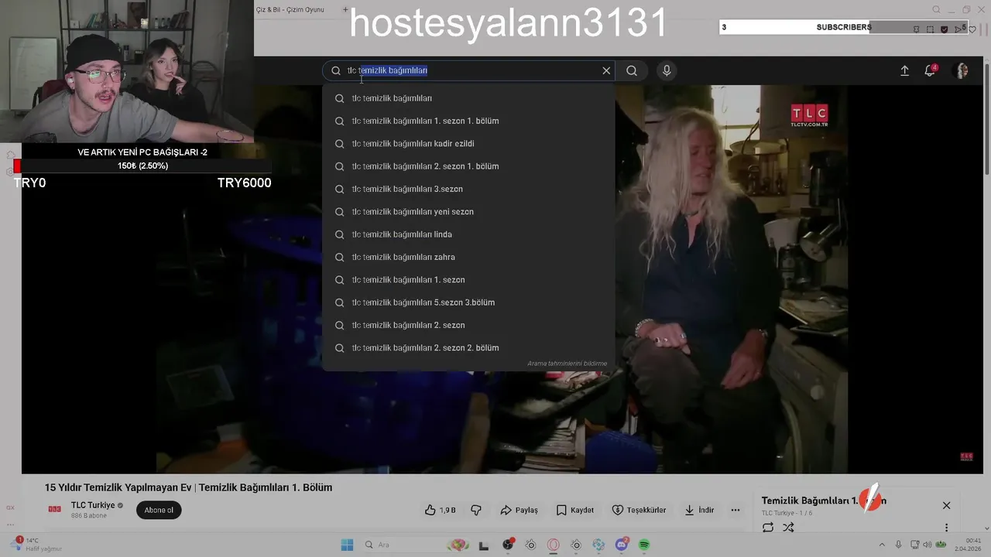The image size is (991, 557).
Task: Click the Kaydet save button
Action: (x=575, y=510)
